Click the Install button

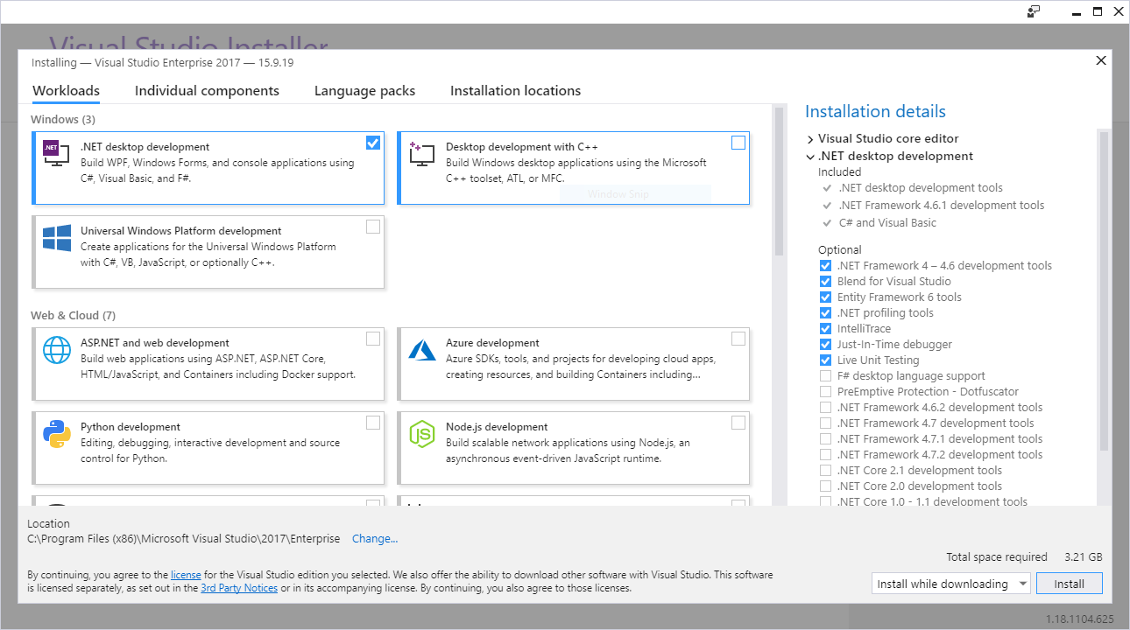[1069, 584]
